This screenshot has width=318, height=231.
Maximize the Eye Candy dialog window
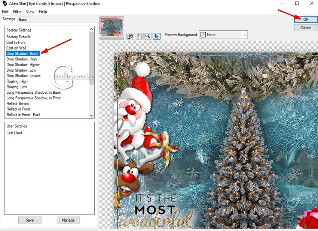[x=297, y=3]
